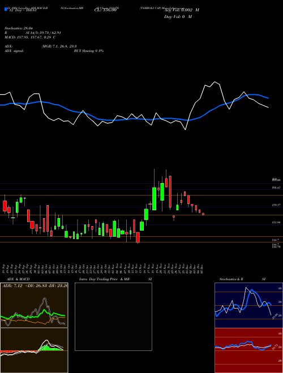
Task: Click the '12 Day = 160.61' SMA label
Action: point(22,10)
